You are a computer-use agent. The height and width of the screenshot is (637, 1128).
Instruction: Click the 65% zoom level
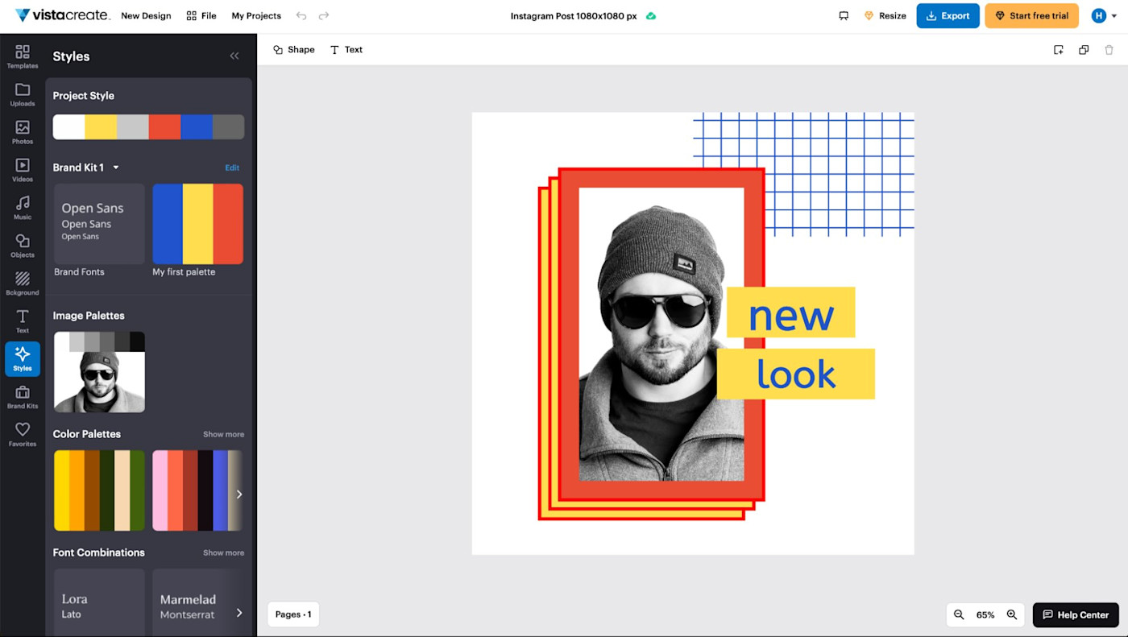pyautogui.click(x=985, y=614)
